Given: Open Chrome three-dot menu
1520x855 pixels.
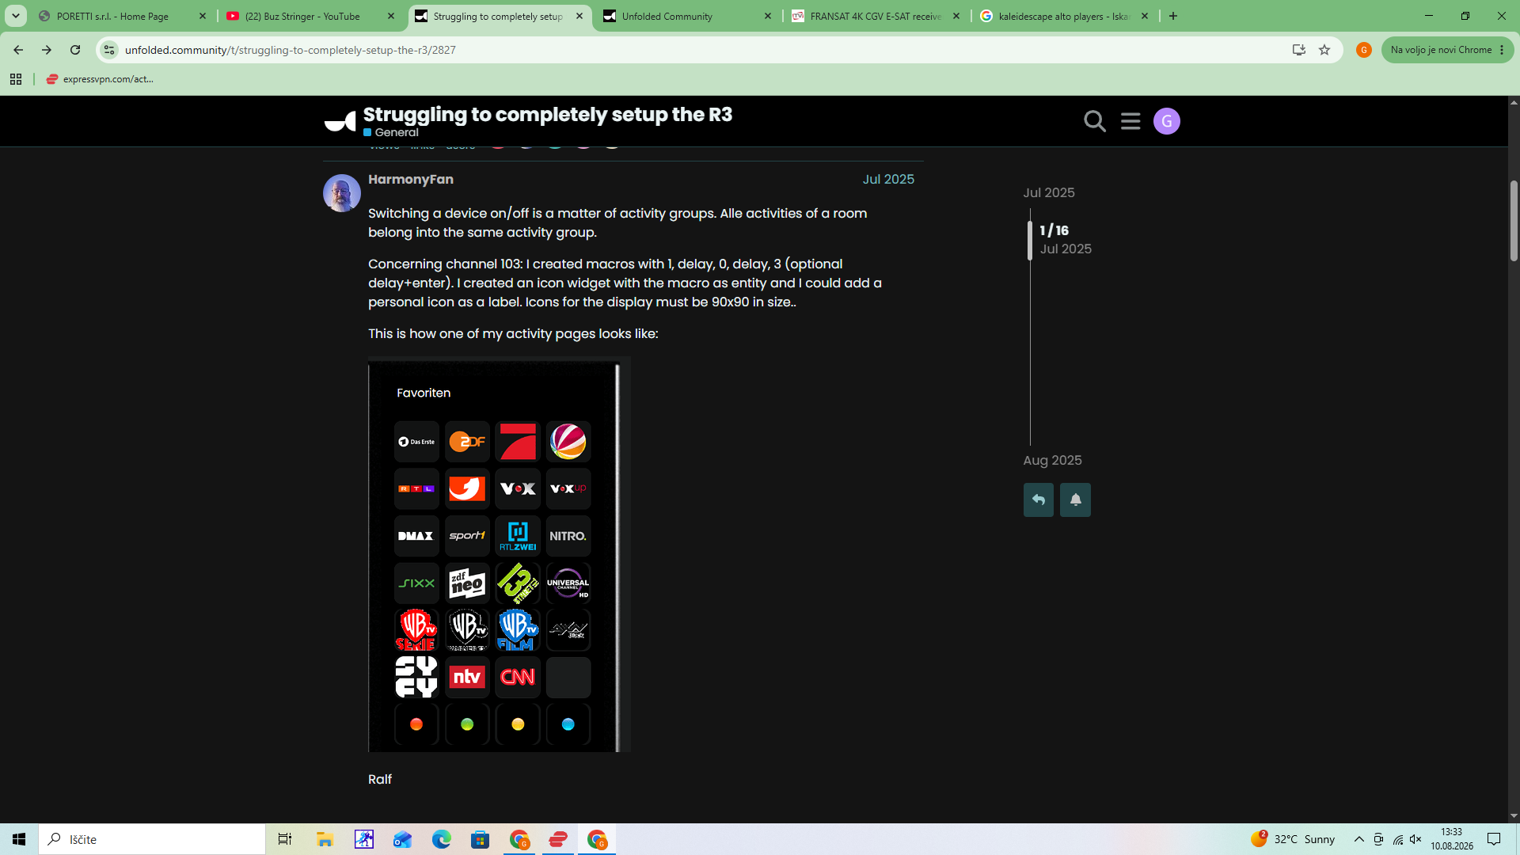Looking at the screenshot, I should [1502, 50].
